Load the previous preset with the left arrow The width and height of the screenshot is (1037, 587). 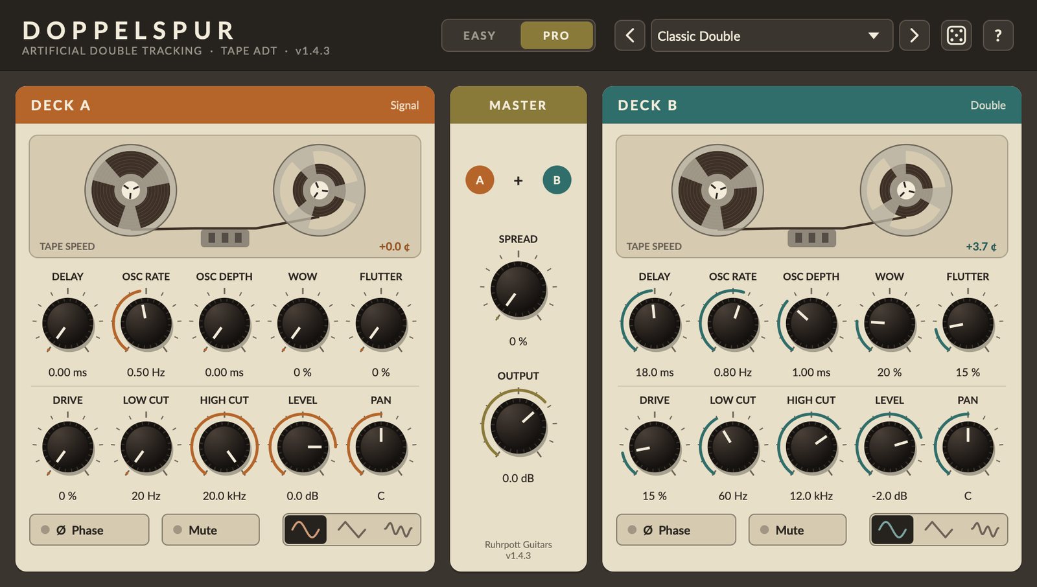(629, 36)
